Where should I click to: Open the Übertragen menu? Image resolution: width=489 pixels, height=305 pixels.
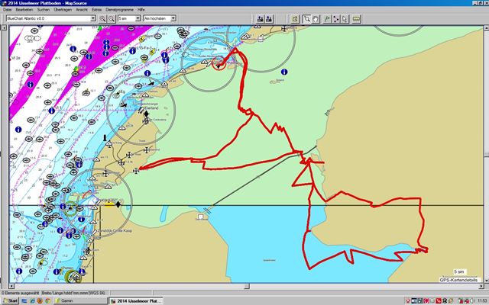(x=63, y=10)
